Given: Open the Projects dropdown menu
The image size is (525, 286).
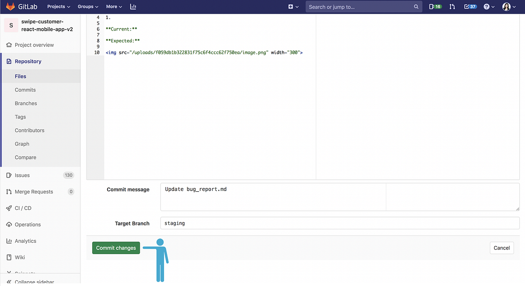Looking at the screenshot, I should 58,7.
